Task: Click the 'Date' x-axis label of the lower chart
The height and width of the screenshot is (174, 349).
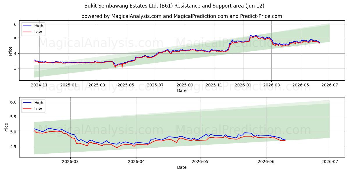Action: click(x=182, y=167)
